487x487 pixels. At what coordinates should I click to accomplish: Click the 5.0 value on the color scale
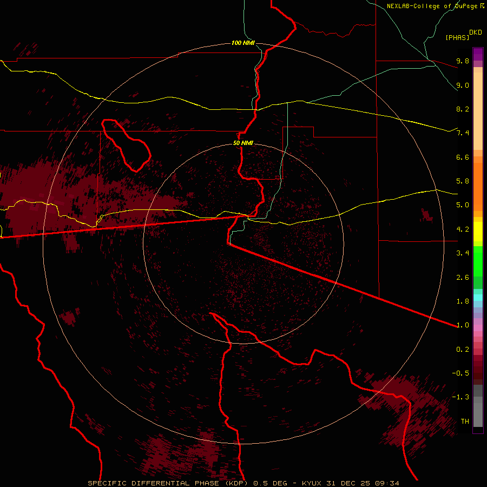coord(463,205)
